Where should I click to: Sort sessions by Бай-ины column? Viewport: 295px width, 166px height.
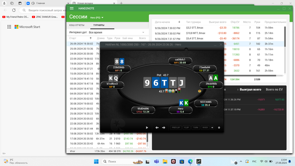(x=128, y=38)
